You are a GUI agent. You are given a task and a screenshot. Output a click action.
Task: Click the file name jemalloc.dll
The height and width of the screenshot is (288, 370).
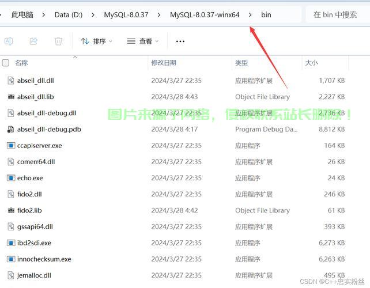click(x=34, y=275)
